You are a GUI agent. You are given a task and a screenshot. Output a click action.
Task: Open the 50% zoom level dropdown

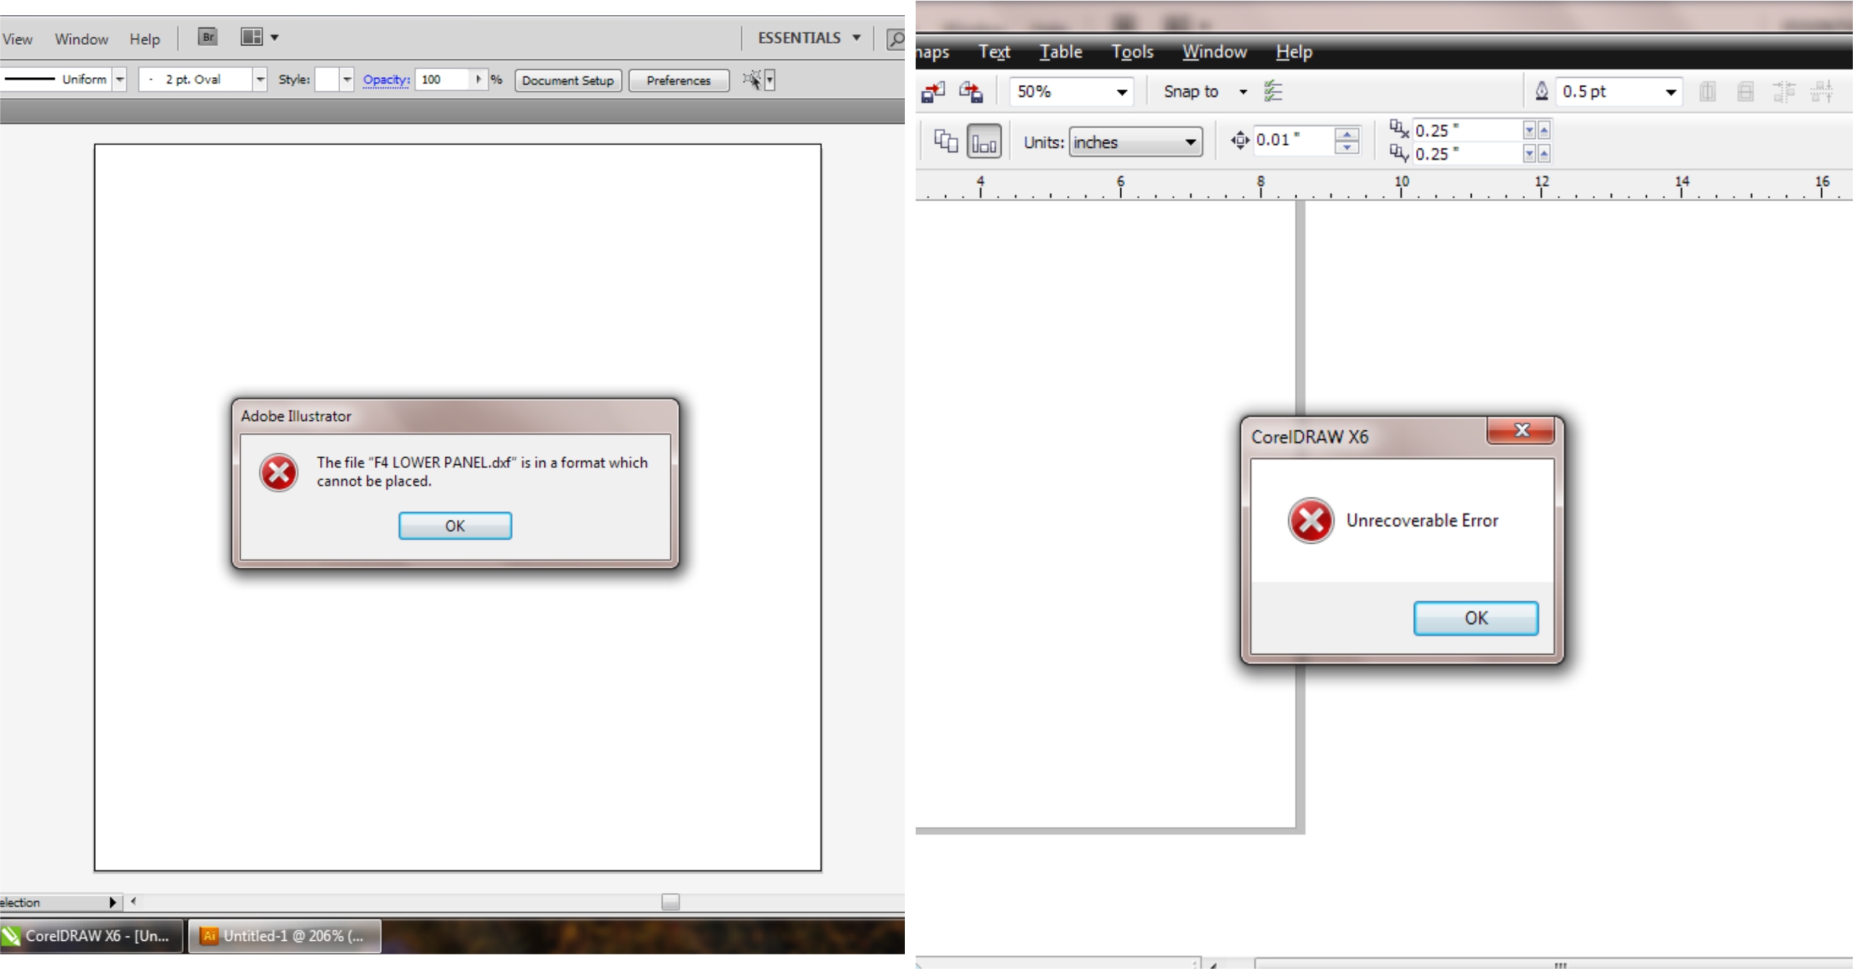[1121, 92]
